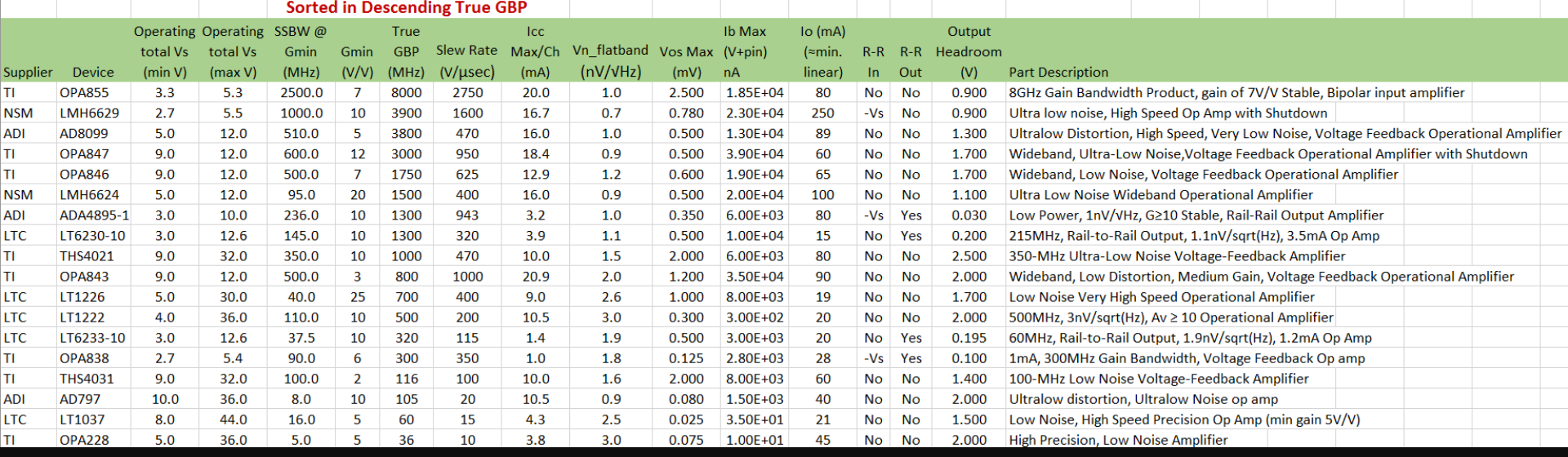Select the Supplier column header

click(28, 73)
